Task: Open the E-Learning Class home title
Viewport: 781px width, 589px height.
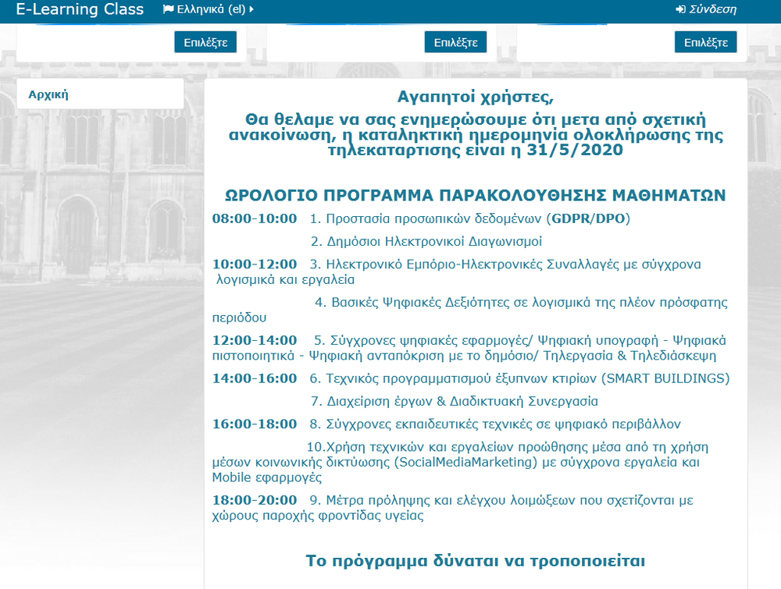Action: (80, 9)
